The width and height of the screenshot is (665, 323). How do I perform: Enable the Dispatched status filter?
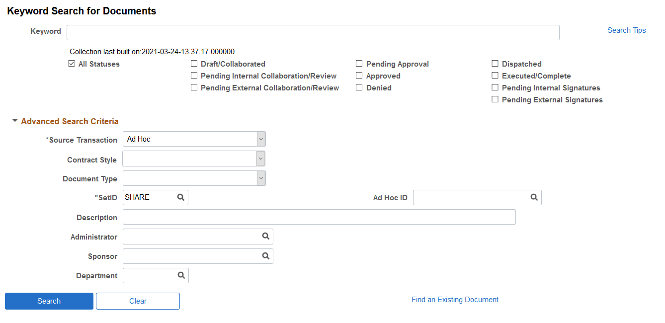495,64
